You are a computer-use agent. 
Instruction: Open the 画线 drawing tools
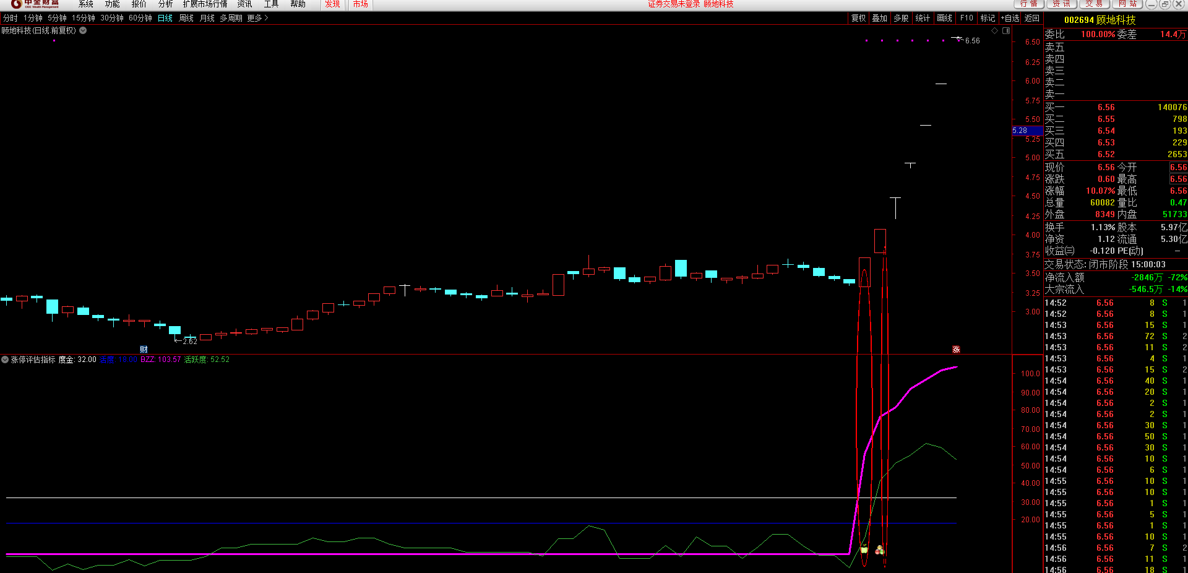pos(945,18)
